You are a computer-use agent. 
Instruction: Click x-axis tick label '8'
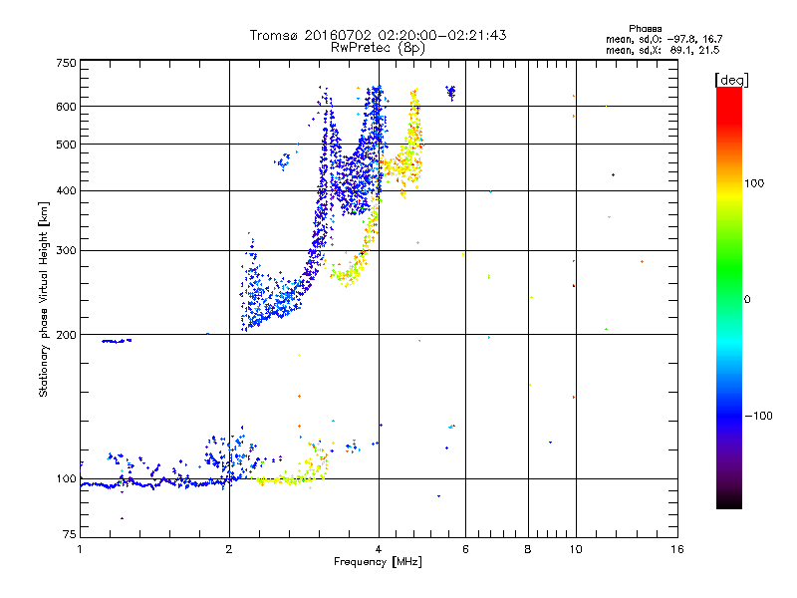click(528, 549)
